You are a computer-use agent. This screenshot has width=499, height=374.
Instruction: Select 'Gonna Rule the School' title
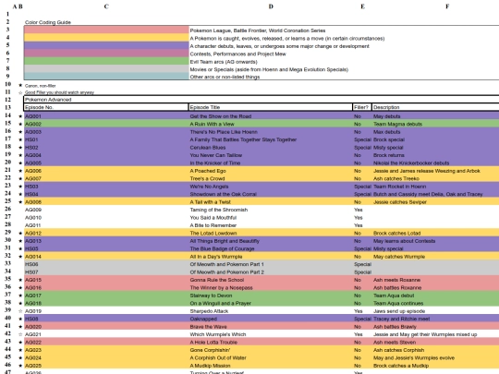click(271, 280)
